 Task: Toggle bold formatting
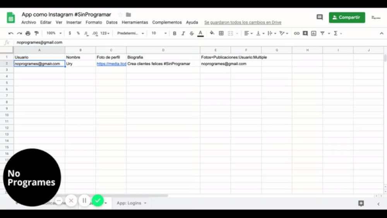point(175,33)
